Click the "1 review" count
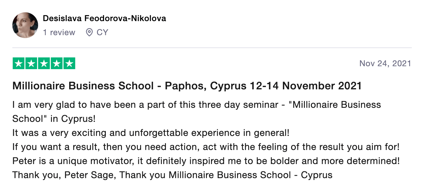Image resolution: width=425 pixels, height=191 pixels. pos(59,32)
